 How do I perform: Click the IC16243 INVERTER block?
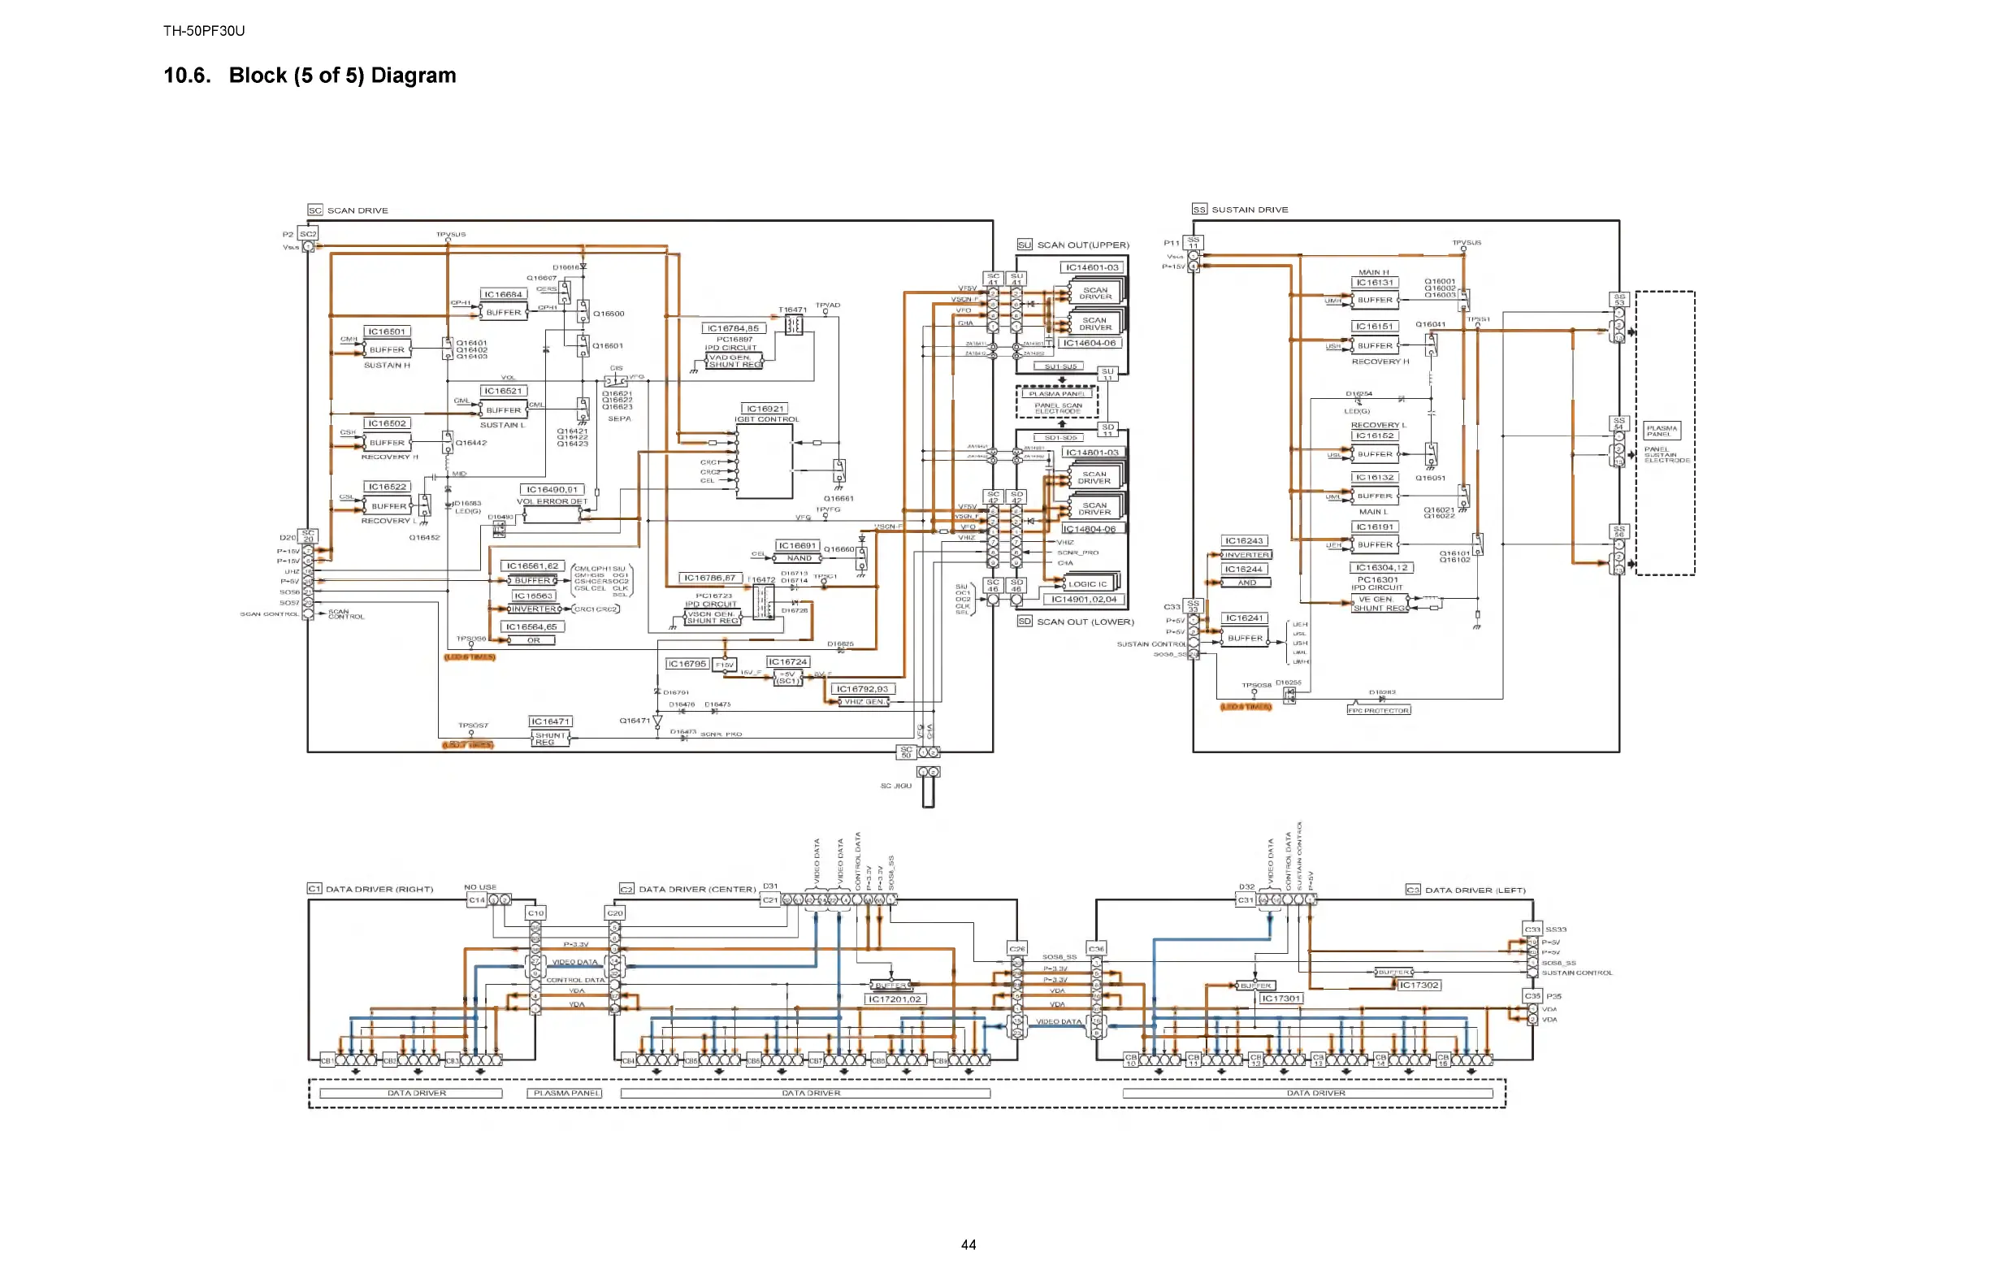click(x=1246, y=555)
